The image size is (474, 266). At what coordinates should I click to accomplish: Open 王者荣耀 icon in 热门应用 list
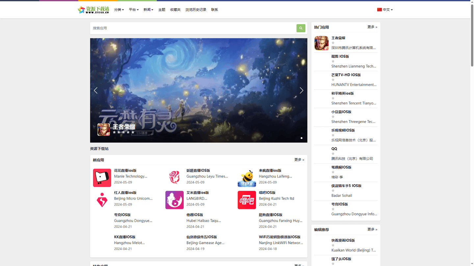point(321,43)
